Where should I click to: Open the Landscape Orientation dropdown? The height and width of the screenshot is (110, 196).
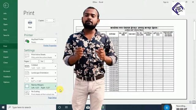coord(41,73)
